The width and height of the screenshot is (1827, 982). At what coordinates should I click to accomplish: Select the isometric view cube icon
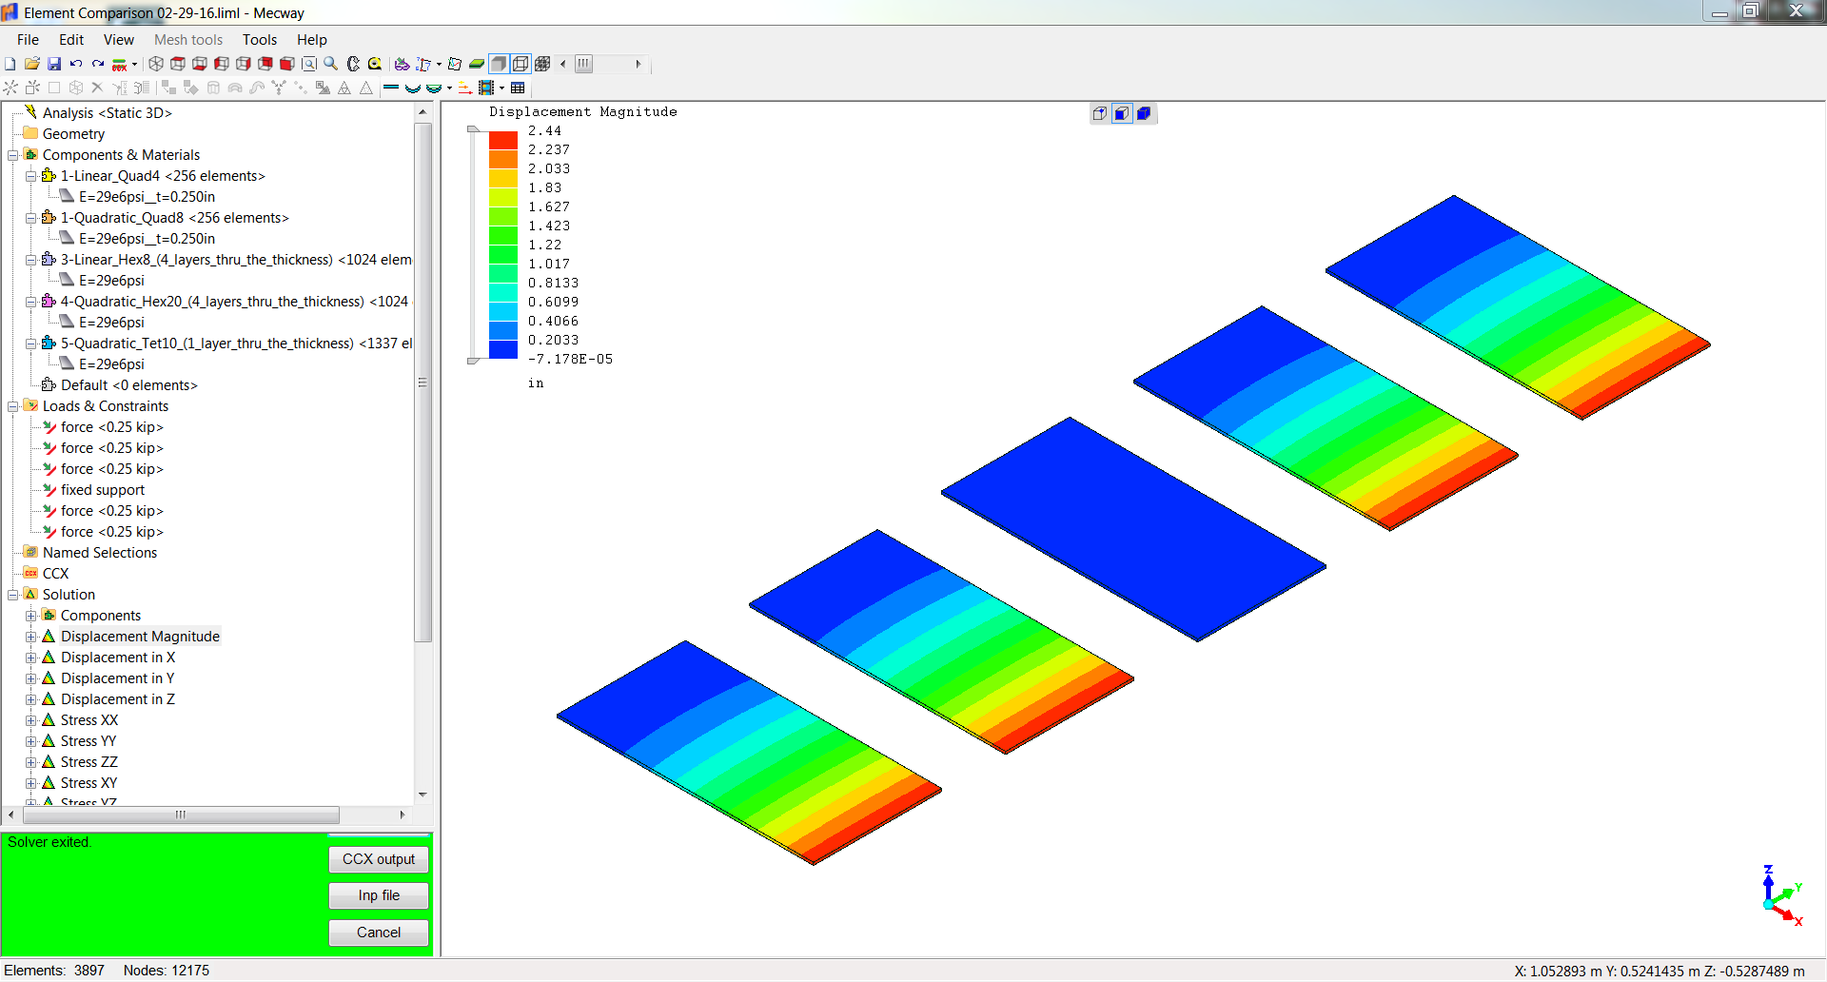(156, 64)
